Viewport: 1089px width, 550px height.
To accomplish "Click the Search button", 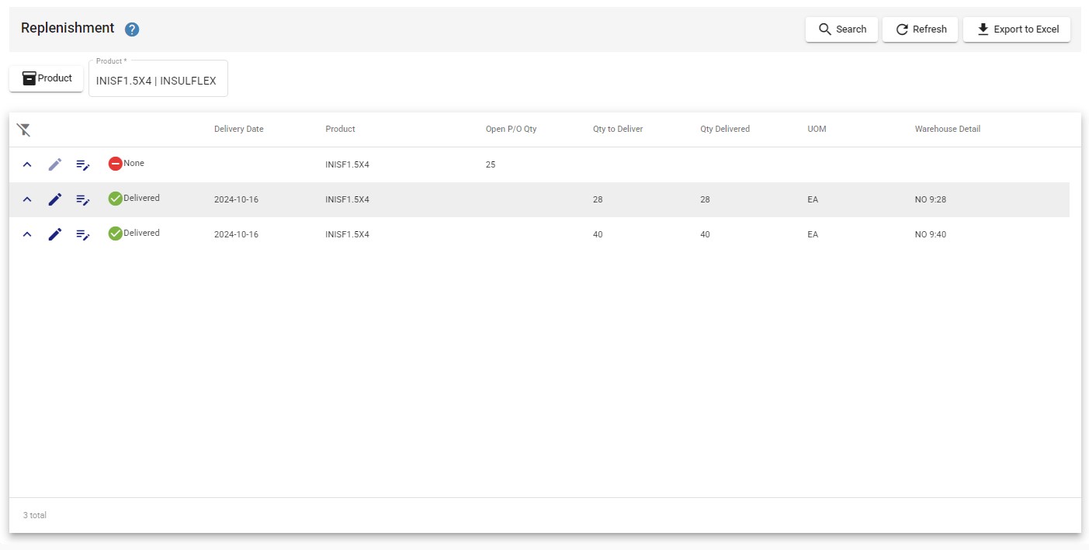I will pyautogui.click(x=841, y=29).
